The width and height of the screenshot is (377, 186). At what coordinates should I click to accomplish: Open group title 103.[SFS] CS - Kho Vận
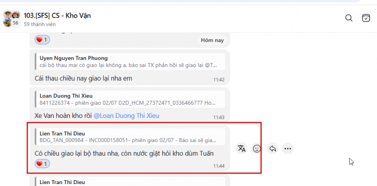pos(57,16)
